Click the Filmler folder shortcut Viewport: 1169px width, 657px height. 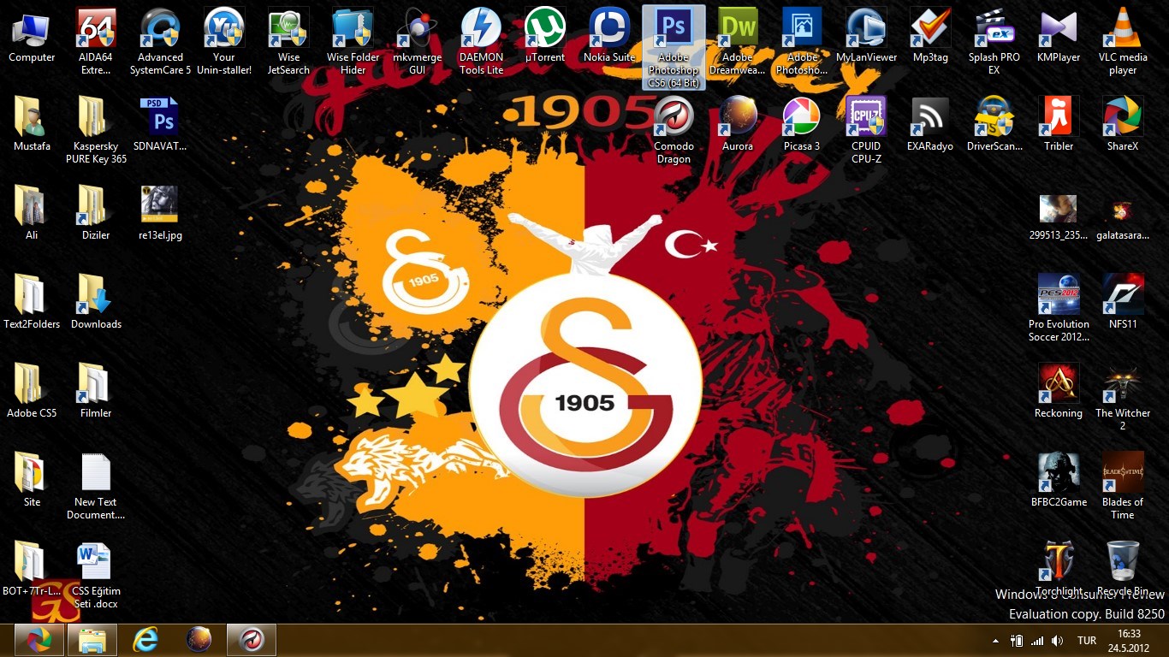(x=96, y=392)
